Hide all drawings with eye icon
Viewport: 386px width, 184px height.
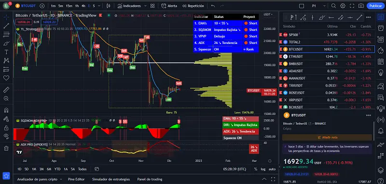(x=6, y=136)
